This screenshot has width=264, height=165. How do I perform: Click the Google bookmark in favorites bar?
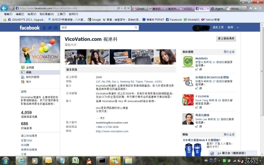[94, 20]
